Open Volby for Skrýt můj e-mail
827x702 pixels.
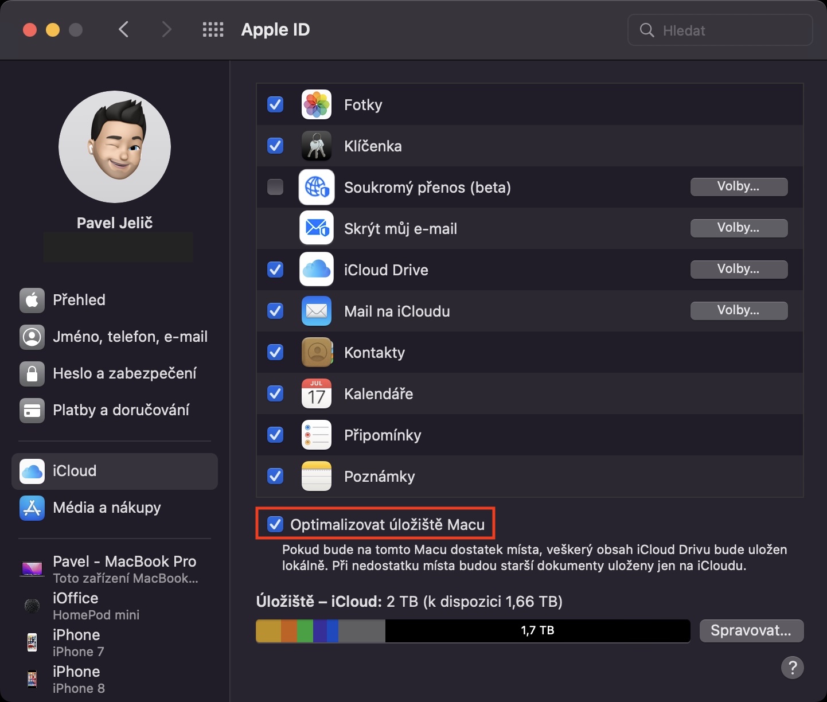[x=738, y=228]
